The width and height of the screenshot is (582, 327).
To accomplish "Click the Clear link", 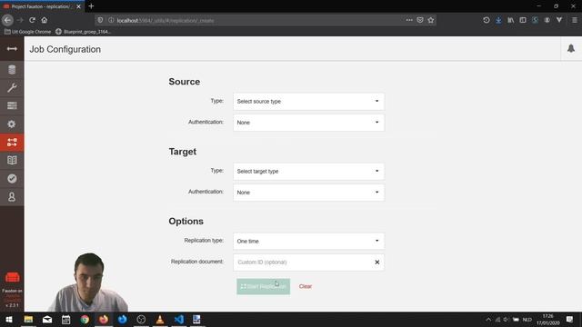I will 306,286.
